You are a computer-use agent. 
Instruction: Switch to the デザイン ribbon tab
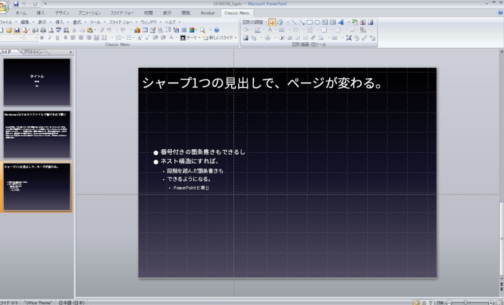(x=62, y=13)
